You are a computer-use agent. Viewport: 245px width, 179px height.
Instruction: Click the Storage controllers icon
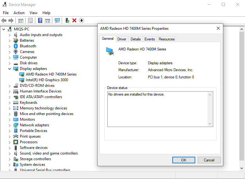tap(16, 159)
